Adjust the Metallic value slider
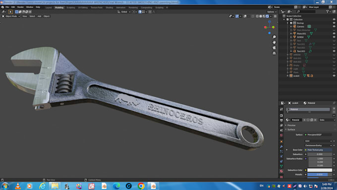Viewport: 337px width, 190px height. (x=320, y=175)
